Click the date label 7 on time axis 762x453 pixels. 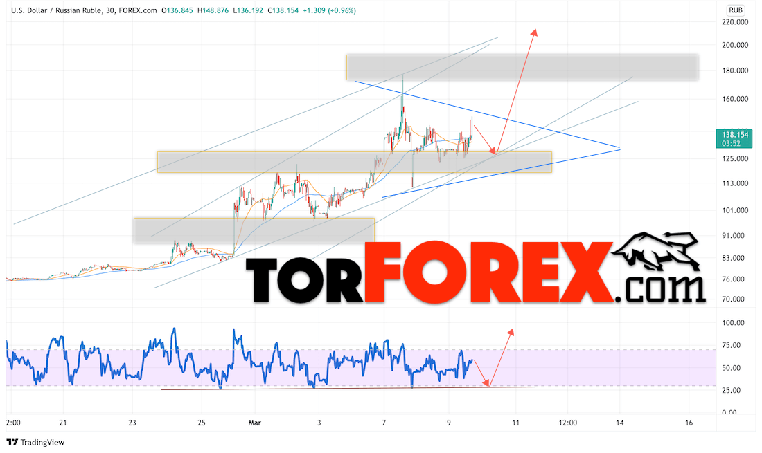click(384, 423)
